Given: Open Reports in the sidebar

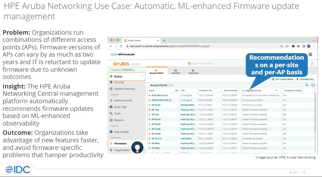Looking at the screenshot, I should pos(119,120).
